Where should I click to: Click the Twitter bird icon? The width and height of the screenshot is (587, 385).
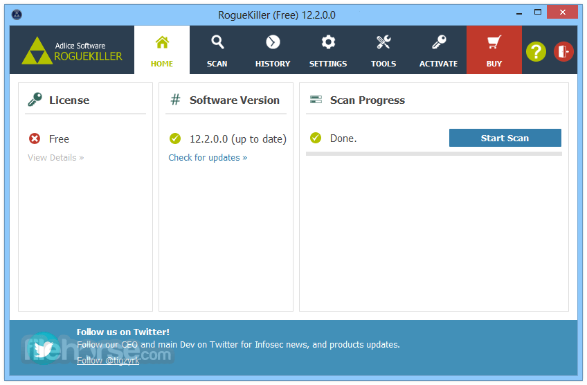pyautogui.click(x=44, y=348)
